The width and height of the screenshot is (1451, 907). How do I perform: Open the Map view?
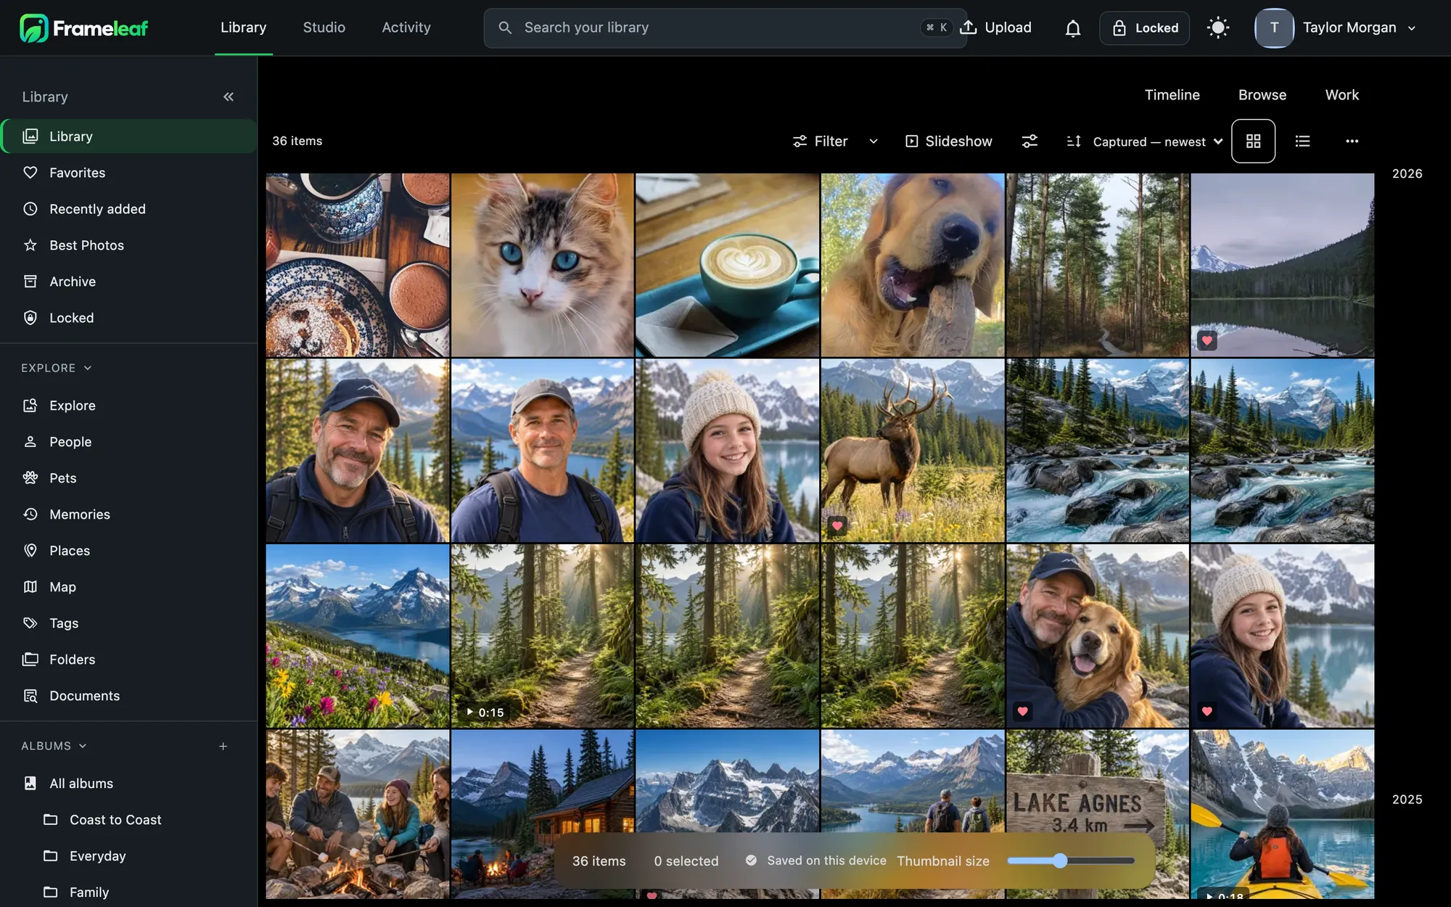click(x=129, y=587)
